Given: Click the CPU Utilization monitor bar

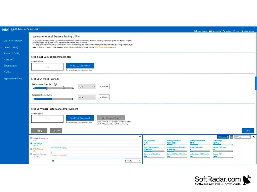Looking at the screenshot, I should 154,145.
